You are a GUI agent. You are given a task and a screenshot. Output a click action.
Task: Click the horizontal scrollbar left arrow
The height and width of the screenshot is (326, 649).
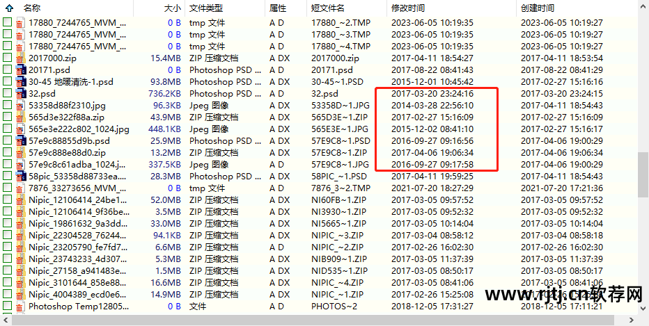click(6, 320)
